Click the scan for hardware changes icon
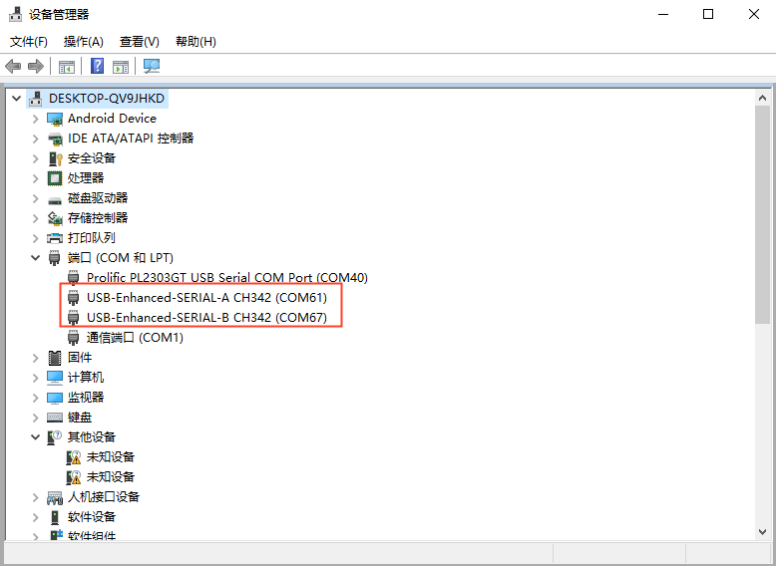 pyautogui.click(x=151, y=67)
